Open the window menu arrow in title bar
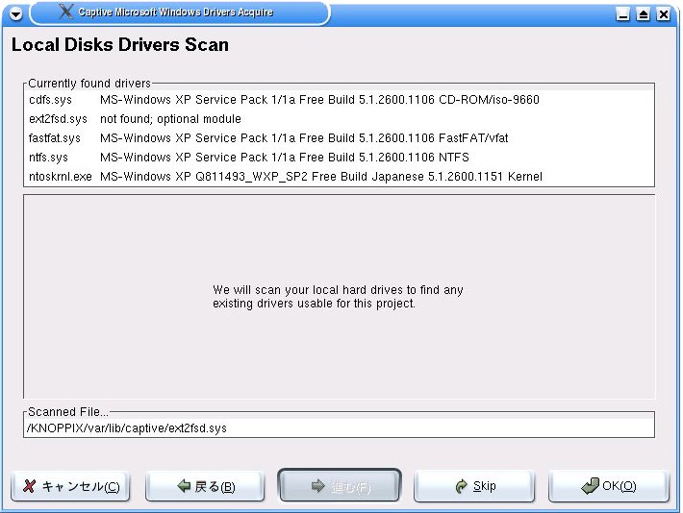 coord(15,13)
